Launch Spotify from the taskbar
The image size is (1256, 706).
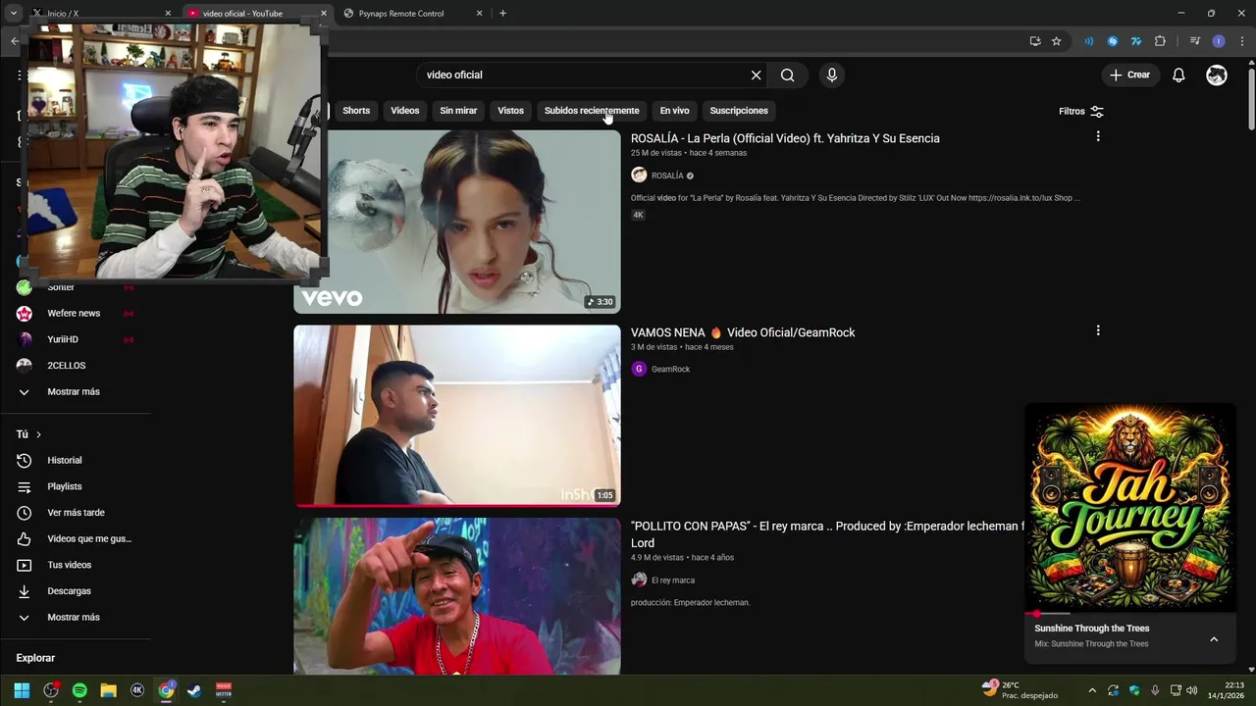tap(79, 690)
